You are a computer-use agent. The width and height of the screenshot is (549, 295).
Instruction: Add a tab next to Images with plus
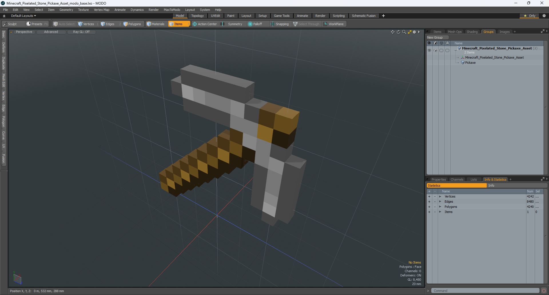[515, 32]
